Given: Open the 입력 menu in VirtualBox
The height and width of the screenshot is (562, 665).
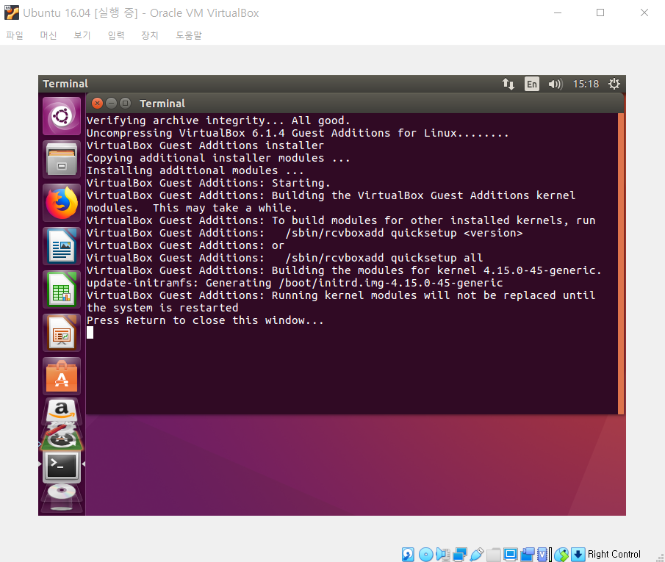Looking at the screenshot, I should (x=116, y=35).
